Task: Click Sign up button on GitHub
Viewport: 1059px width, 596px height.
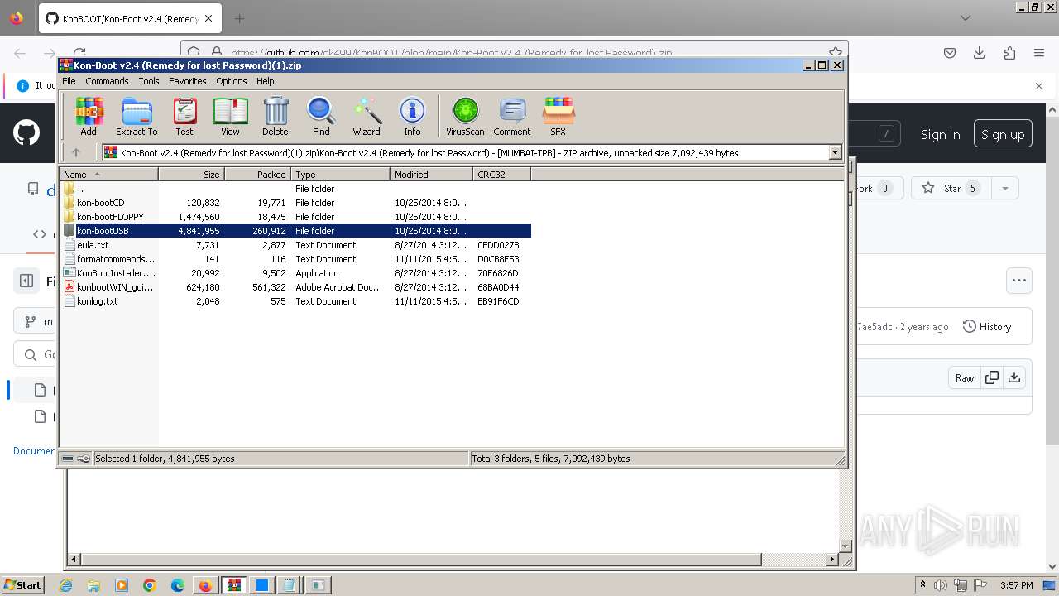Action: pos(1003,134)
